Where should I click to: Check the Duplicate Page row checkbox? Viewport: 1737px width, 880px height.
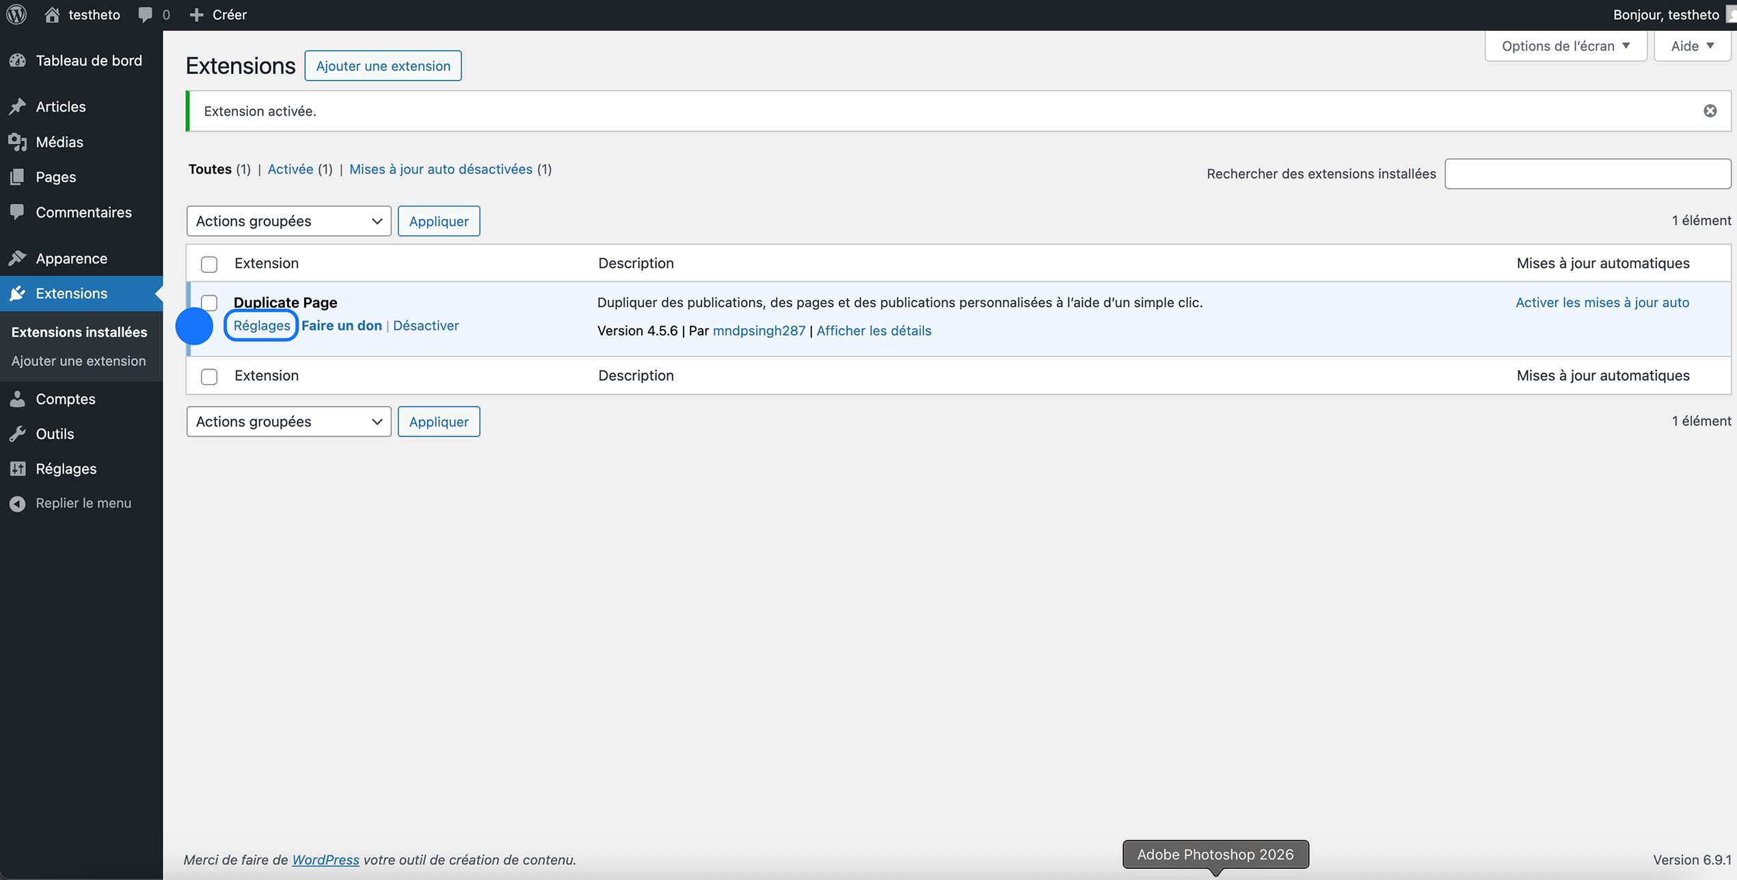tap(209, 302)
